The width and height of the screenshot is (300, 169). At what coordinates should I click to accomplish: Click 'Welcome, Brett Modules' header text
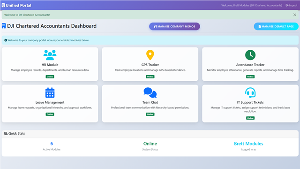click(252, 5)
